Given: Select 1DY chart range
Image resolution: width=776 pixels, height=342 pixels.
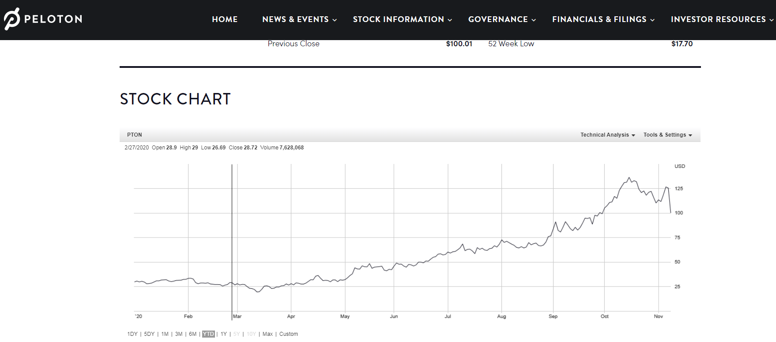Looking at the screenshot, I should coord(132,334).
